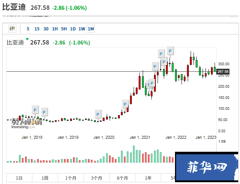Select the 15 minute interval

pos(37,29)
